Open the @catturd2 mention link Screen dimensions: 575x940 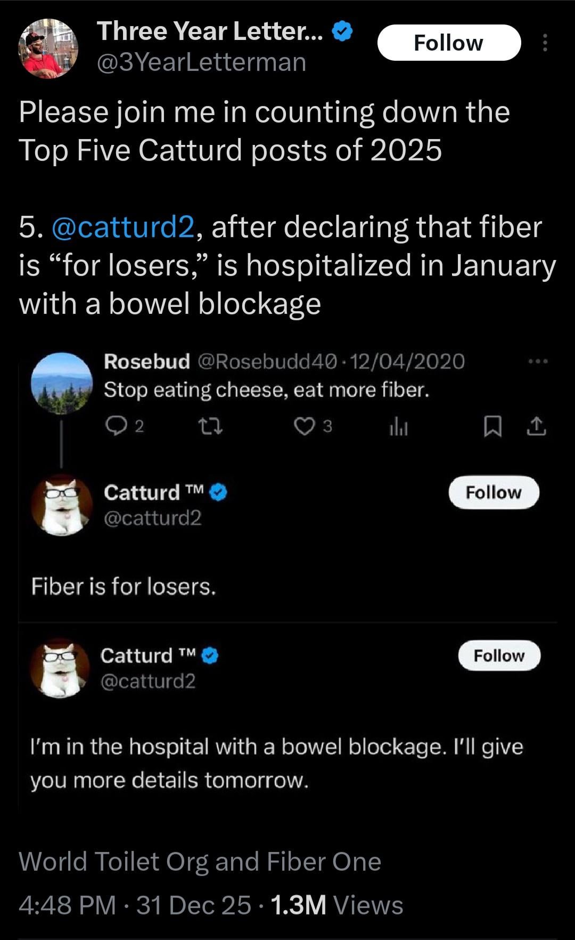124,227
